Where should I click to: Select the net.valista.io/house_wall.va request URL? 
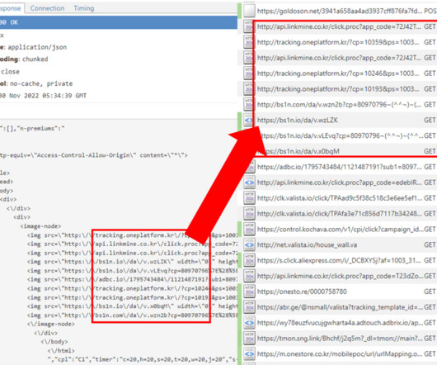pyautogui.click(x=307, y=245)
